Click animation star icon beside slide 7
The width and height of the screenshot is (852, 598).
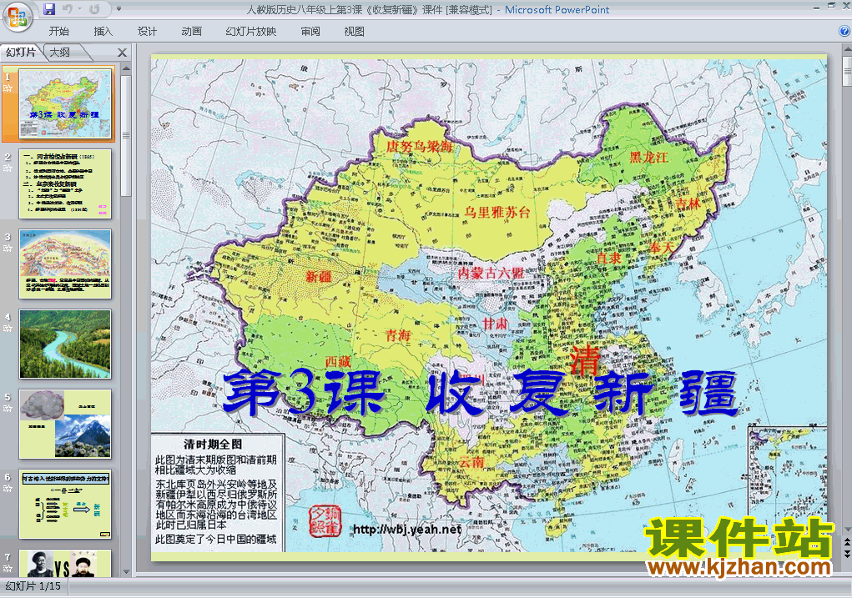click(8, 568)
